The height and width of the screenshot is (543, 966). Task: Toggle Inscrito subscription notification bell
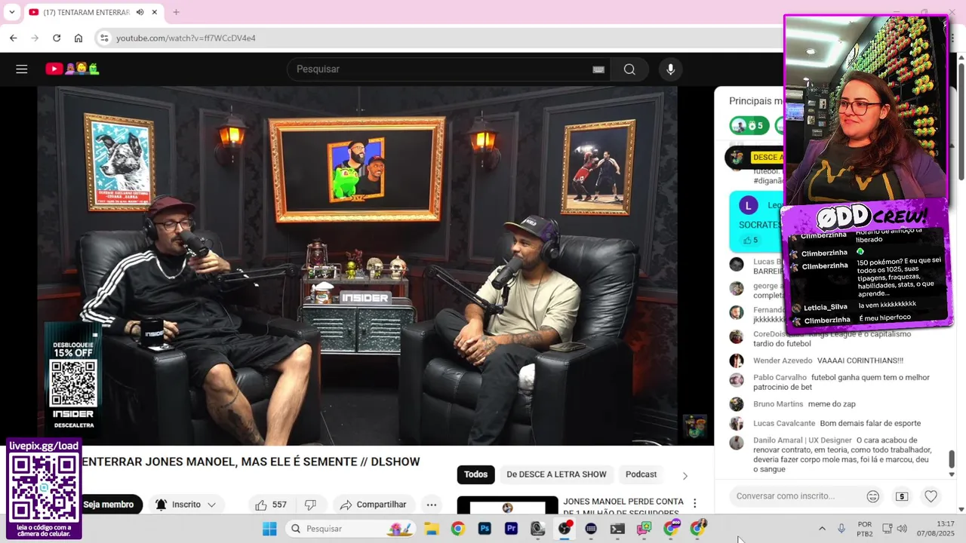[161, 505]
